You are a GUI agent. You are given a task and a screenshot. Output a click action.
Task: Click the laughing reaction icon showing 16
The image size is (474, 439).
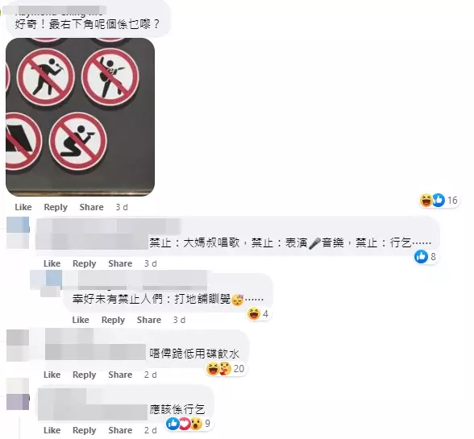pyautogui.click(x=426, y=200)
